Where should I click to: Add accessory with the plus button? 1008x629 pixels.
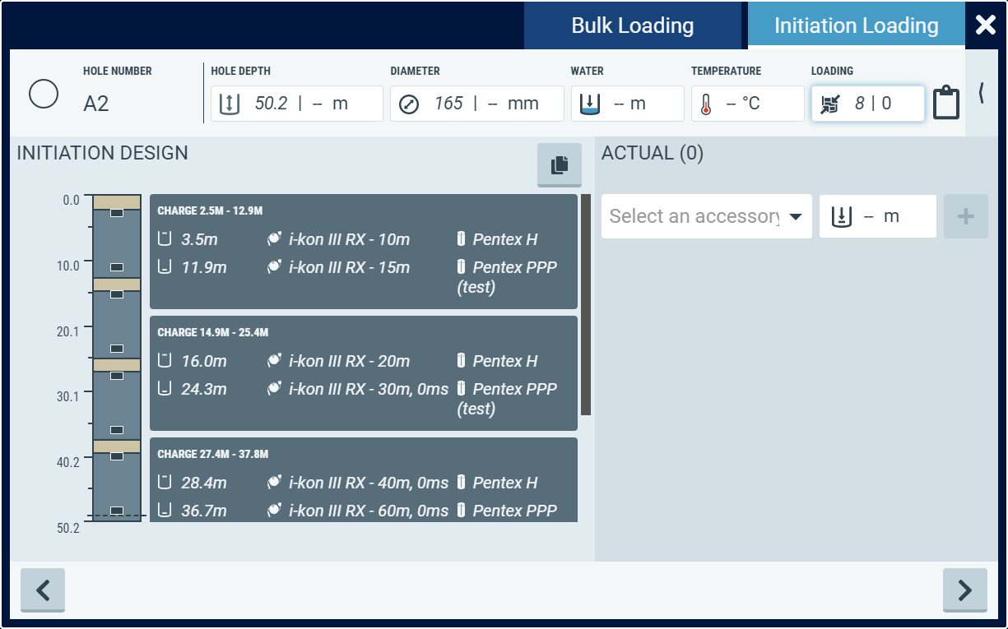pos(966,216)
